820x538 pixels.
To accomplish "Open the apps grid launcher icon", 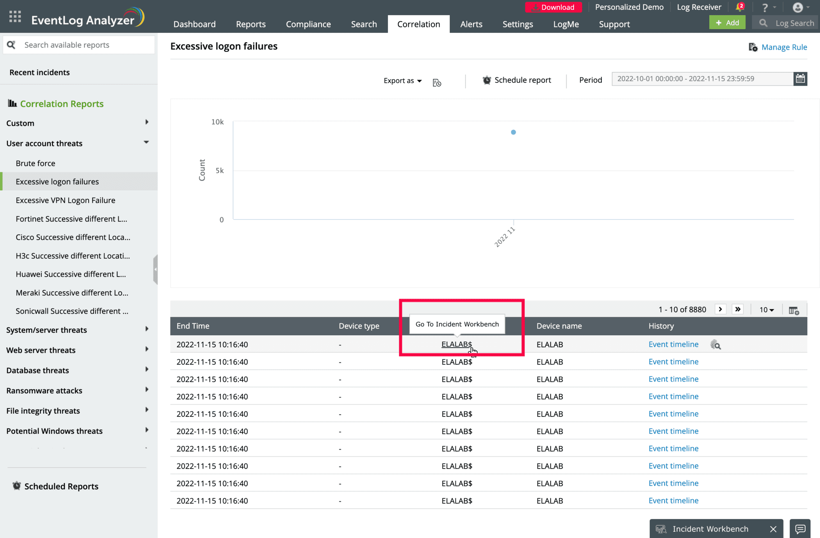I will click(15, 16).
